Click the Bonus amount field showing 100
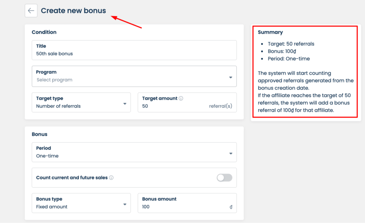The image size is (365, 223). pos(182,207)
